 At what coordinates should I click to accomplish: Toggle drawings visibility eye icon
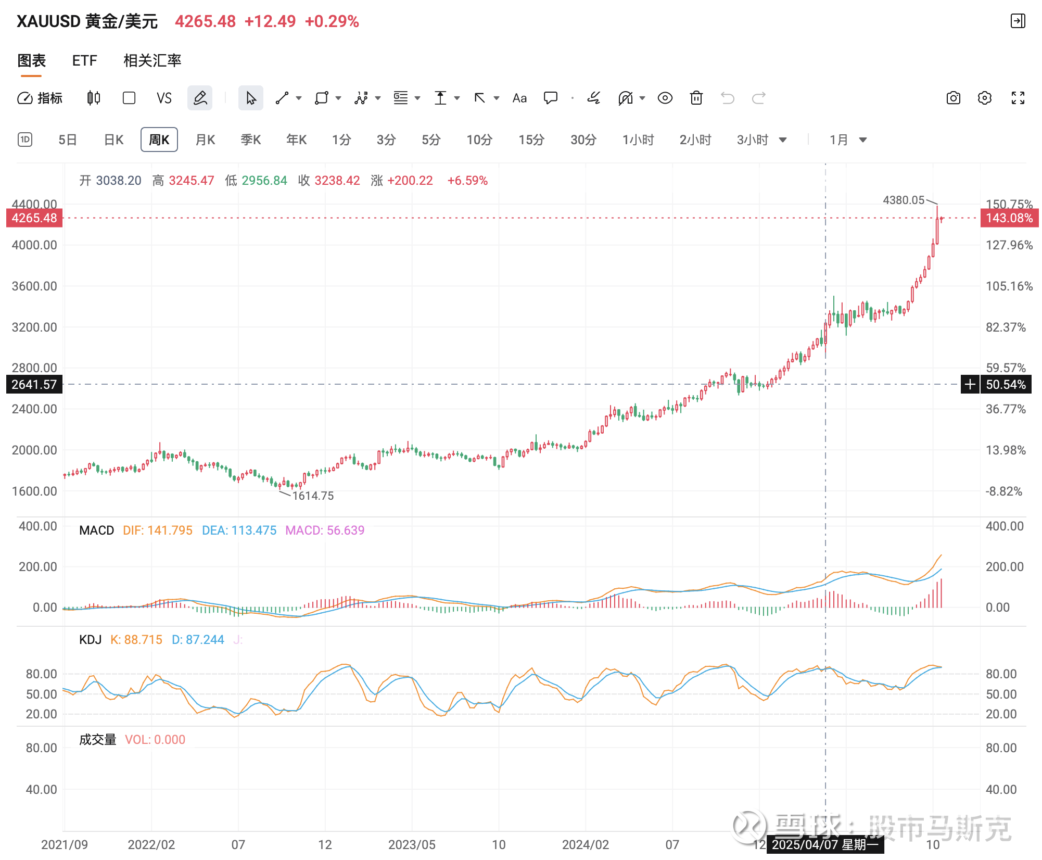pos(665,98)
